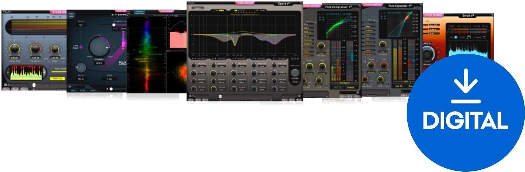
Task: Click the large Dynamic knob in BitterSweet
Action: tap(99, 47)
